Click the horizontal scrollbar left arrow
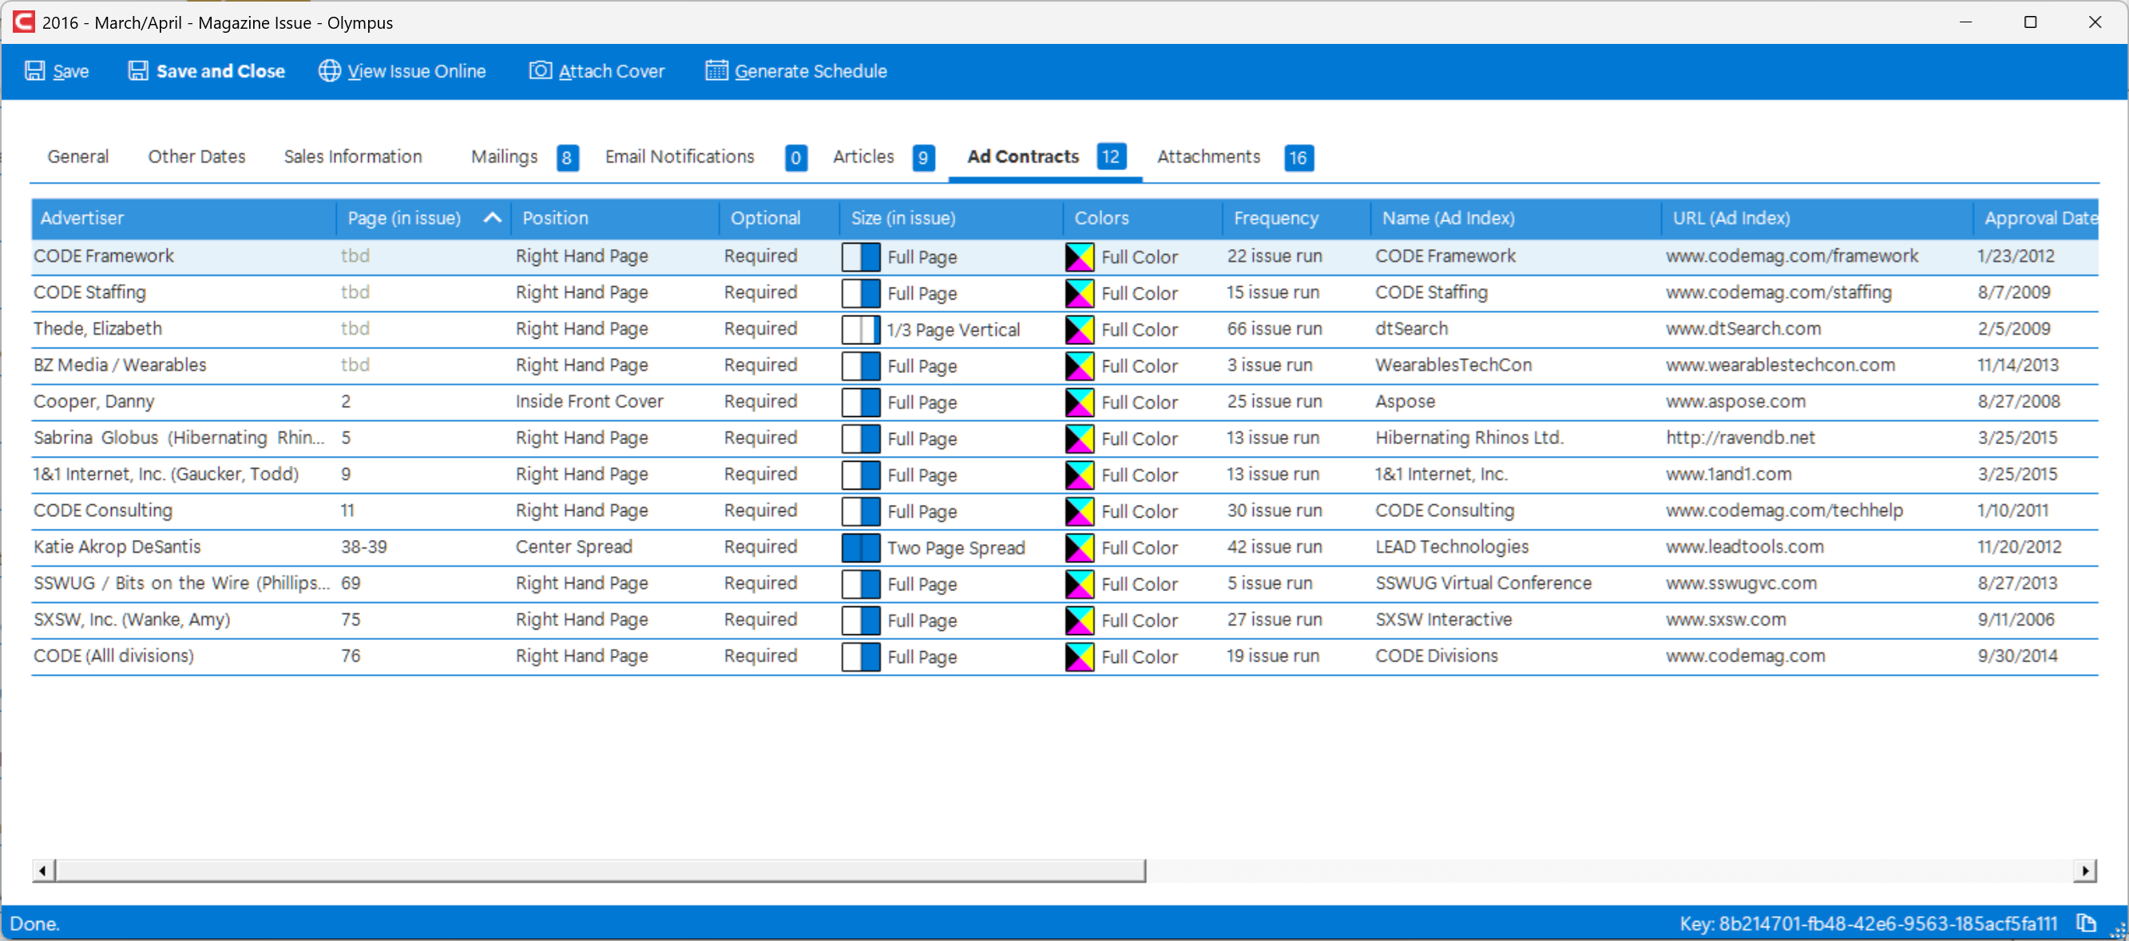2129x941 pixels. click(x=43, y=870)
